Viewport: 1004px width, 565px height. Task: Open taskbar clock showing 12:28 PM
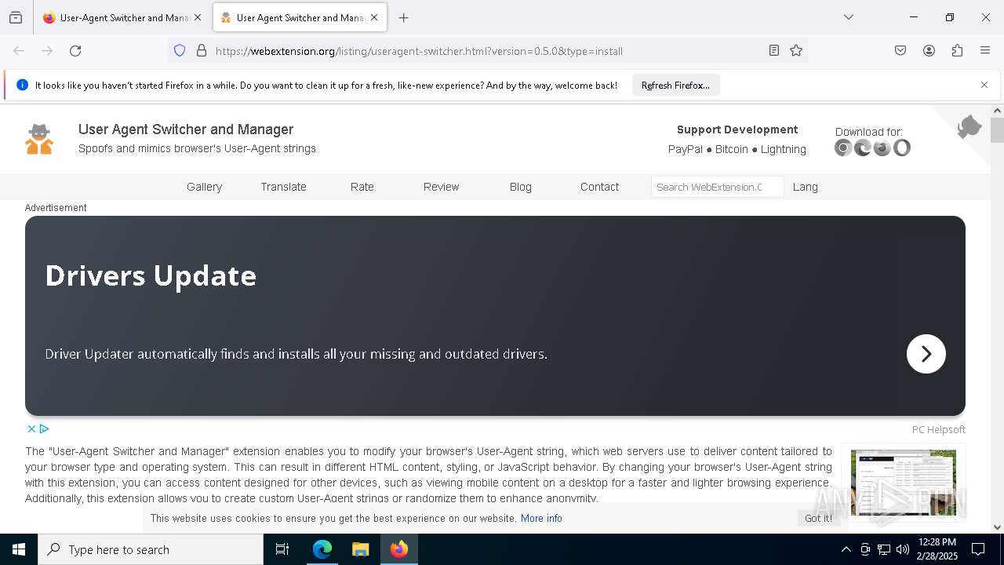click(x=937, y=549)
